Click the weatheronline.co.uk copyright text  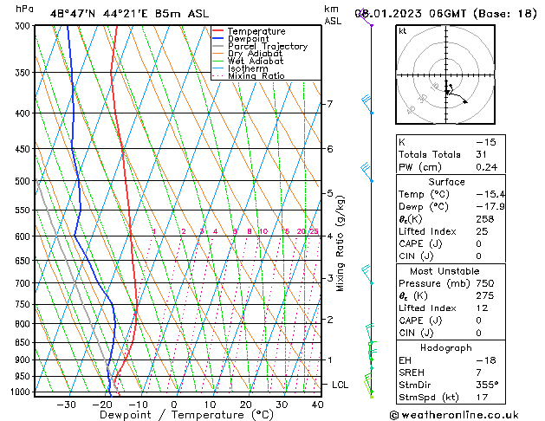454,415
